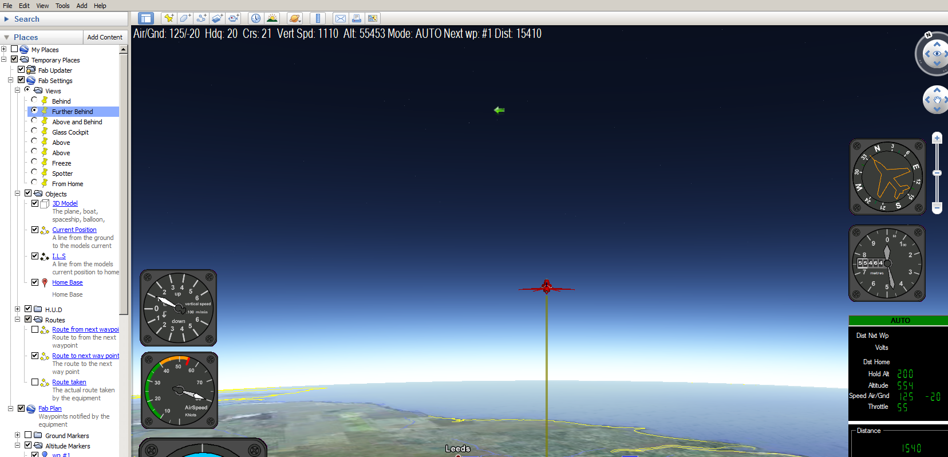
Task: Expand the Search panel
Action: (x=7, y=19)
